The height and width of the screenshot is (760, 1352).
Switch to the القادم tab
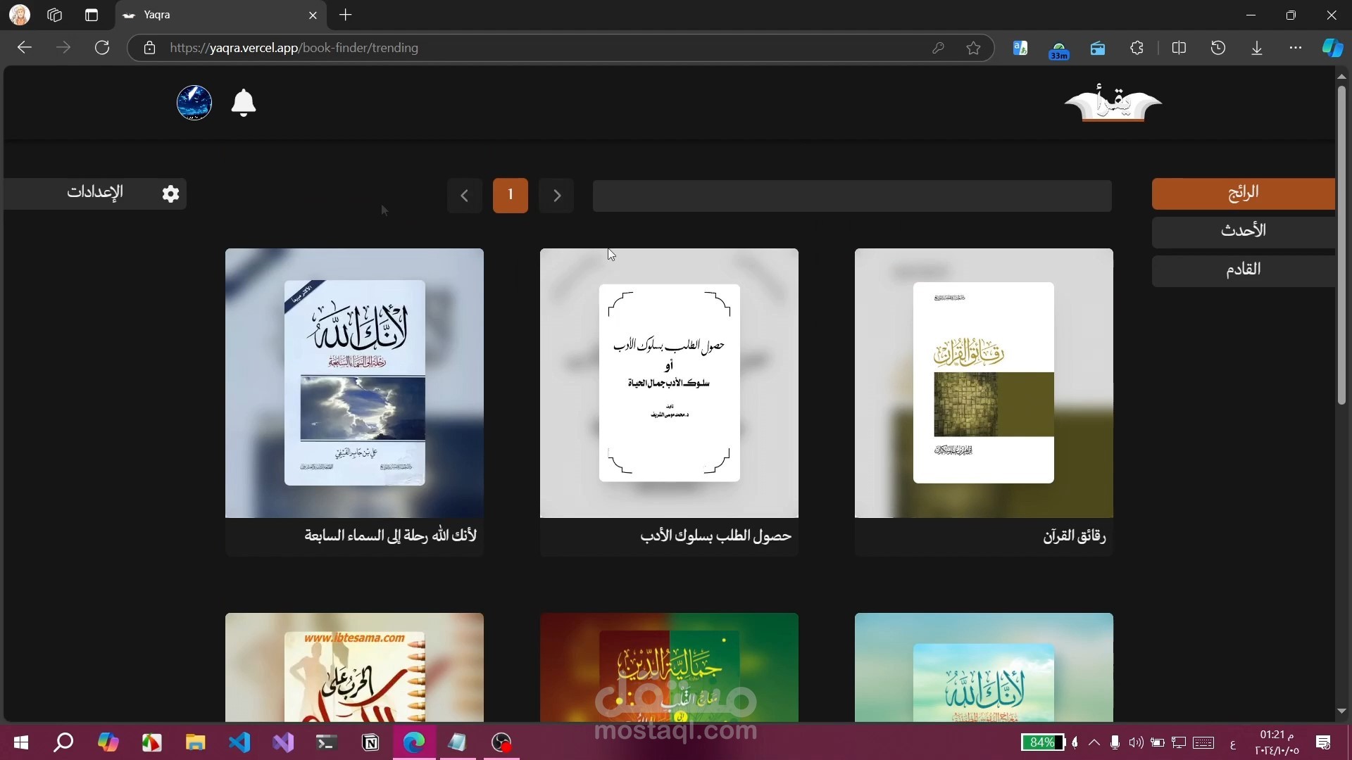coord(1243,270)
